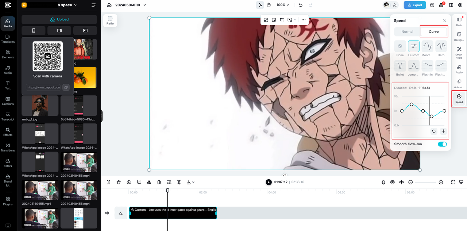The image size is (467, 231).
Task: Open the Filters panel
Action: [8, 163]
